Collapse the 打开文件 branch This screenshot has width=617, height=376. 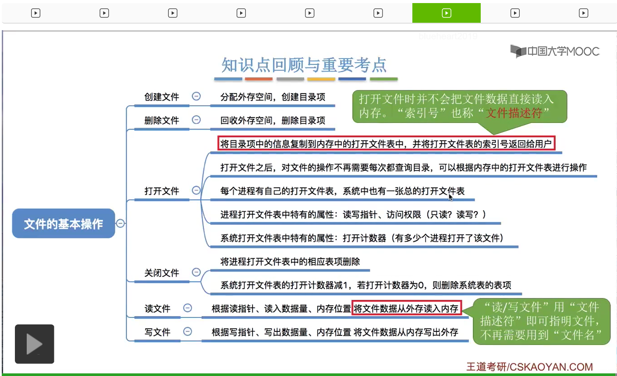pos(196,190)
